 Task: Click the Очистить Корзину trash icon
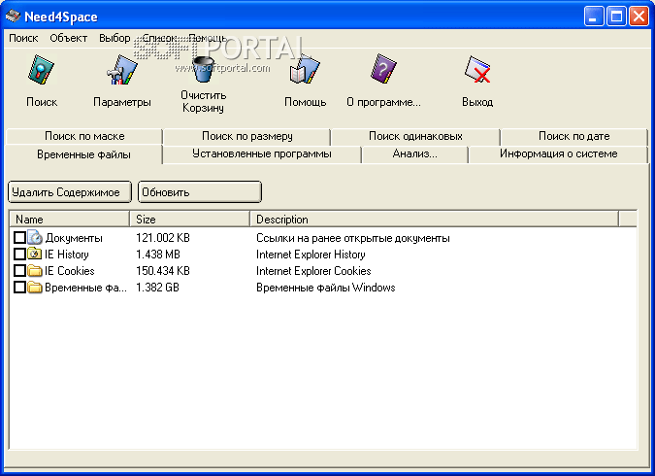[x=204, y=70]
